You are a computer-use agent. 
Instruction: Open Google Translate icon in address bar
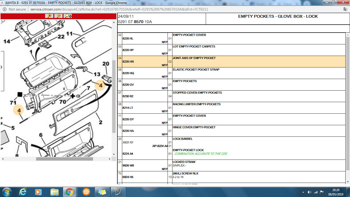coord(345,9)
